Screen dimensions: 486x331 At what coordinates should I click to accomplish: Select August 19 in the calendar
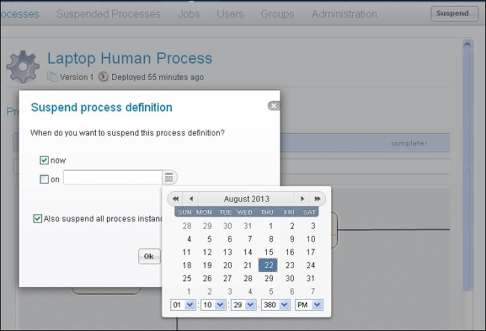tap(207, 265)
